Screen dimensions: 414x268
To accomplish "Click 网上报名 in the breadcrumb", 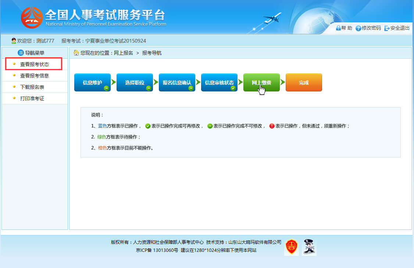I will click(123, 53).
